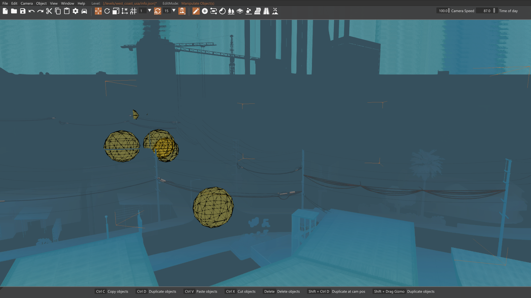Select the Move (translate) tool
This screenshot has height=298, width=531.
pyautogui.click(x=98, y=11)
